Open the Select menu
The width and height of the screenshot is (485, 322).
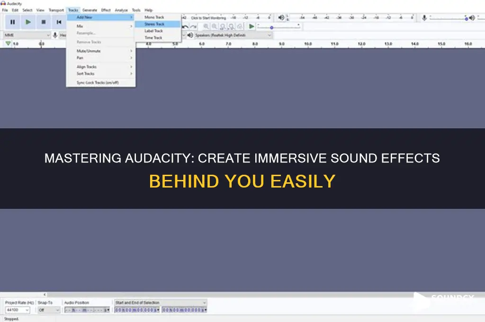tap(27, 10)
